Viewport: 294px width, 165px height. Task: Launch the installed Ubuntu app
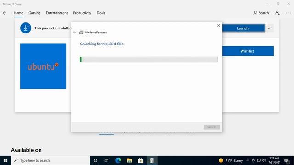click(243, 28)
